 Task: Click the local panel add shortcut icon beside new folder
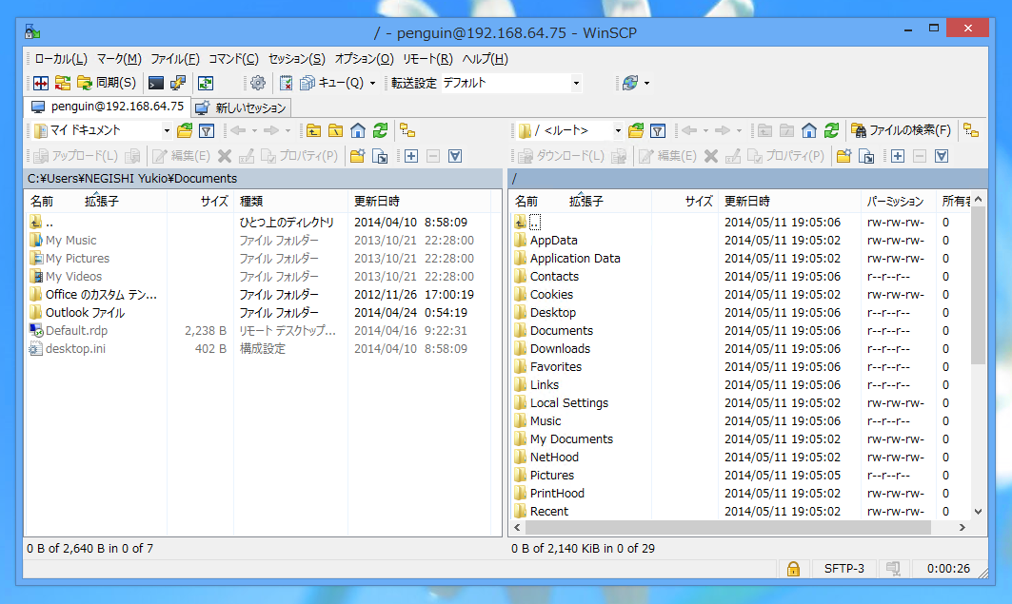click(380, 156)
